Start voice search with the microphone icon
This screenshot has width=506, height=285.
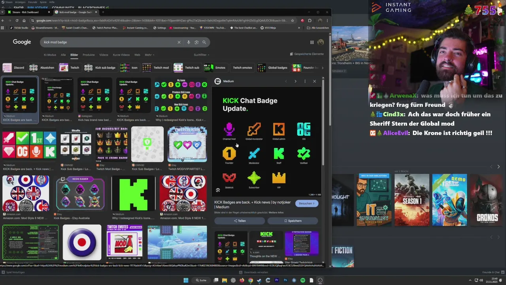point(189,42)
